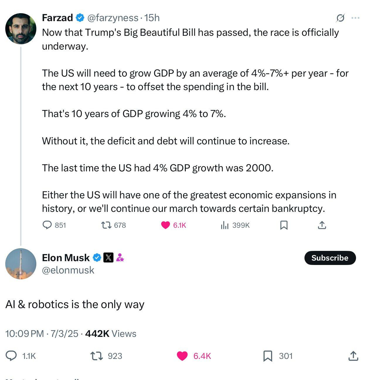
Task: Click the @farzyness handle
Action: (113, 18)
